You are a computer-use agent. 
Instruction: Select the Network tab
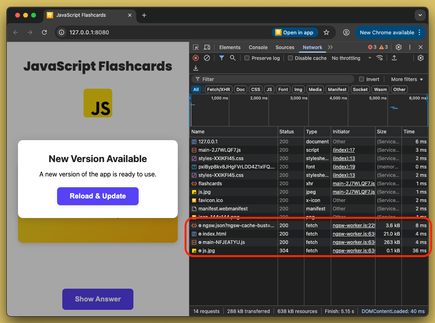[x=312, y=48]
